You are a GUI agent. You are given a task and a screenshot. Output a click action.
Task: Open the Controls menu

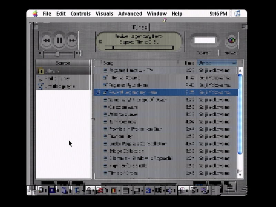point(80,14)
